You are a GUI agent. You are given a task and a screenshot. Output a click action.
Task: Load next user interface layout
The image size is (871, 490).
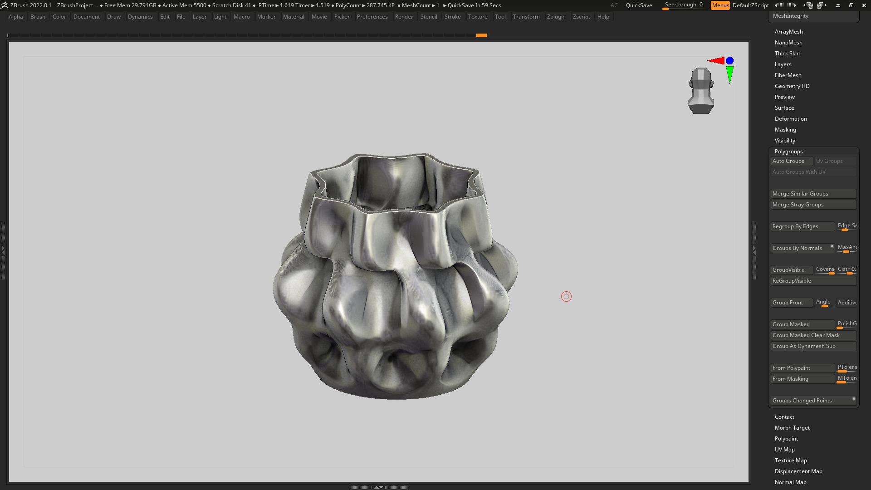click(x=822, y=5)
